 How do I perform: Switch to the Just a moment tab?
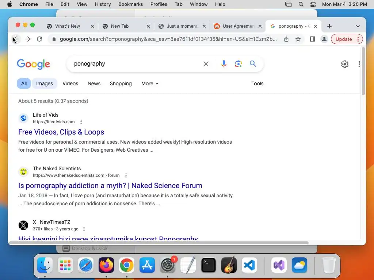tap(182, 26)
